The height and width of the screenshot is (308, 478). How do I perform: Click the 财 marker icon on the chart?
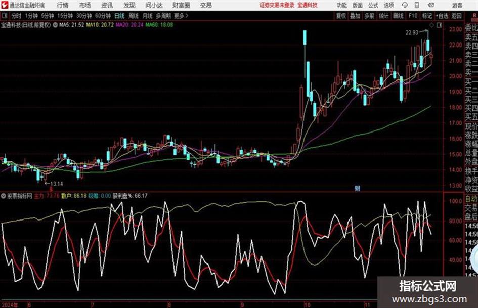pos(357,188)
